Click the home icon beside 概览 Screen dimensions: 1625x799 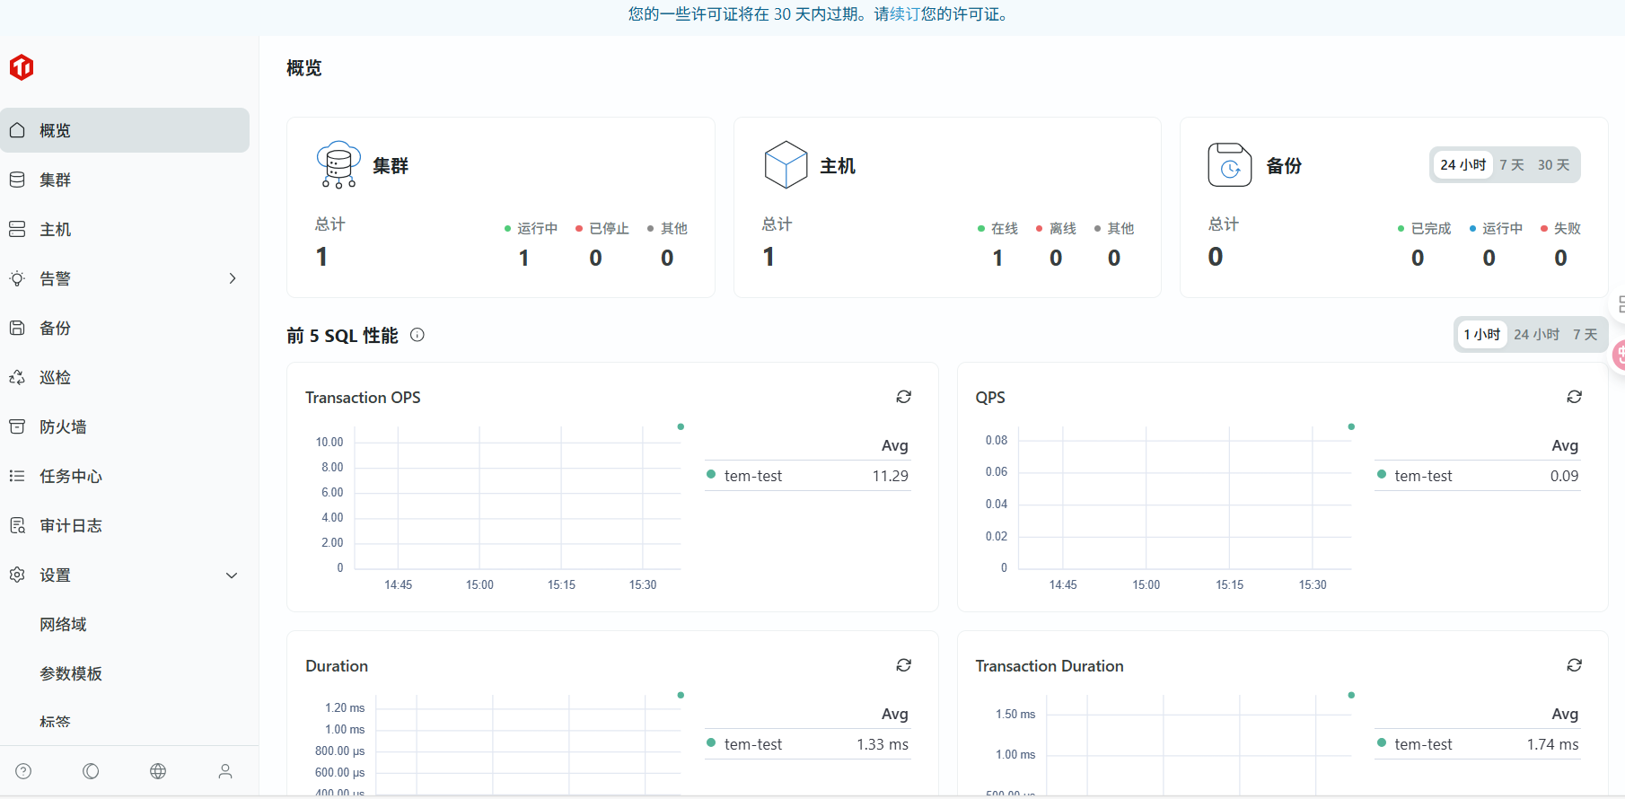click(x=17, y=130)
